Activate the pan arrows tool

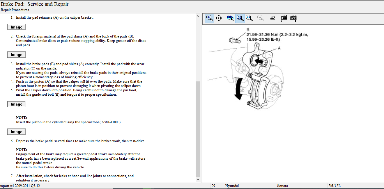click(x=219, y=18)
